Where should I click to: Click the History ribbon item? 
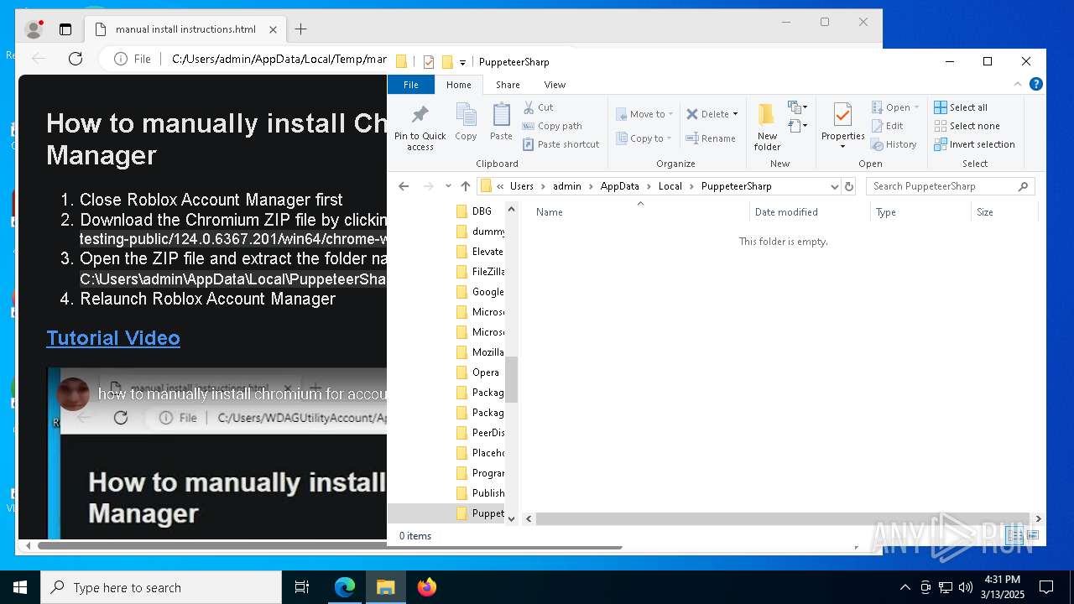(x=894, y=144)
